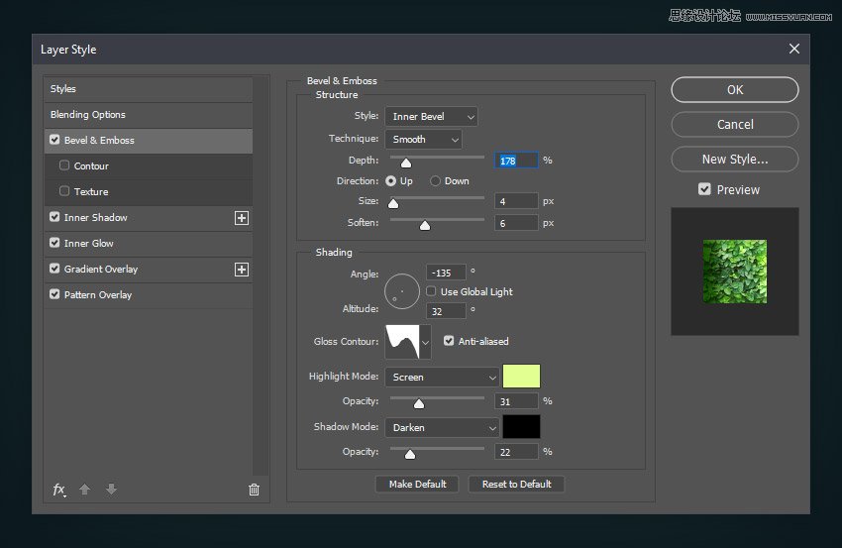Click the Gloss Contour curve thumbnail
This screenshot has width=842, height=548.
click(402, 342)
